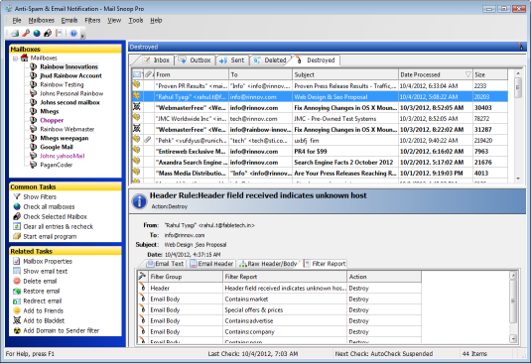The width and height of the screenshot is (531, 363).
Task: Open the File menu
Action: click(17, 20)
